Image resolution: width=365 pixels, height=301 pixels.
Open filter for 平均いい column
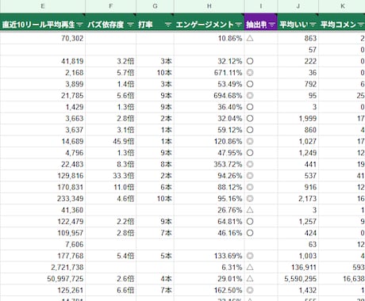313,25
